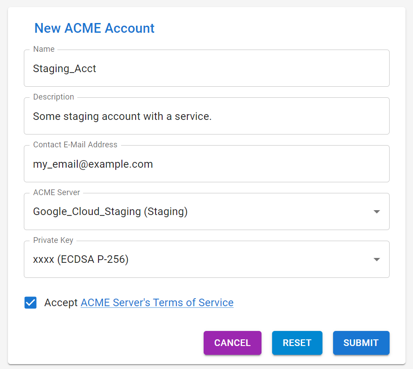Click the New ACME Account heading

(94, 28)
